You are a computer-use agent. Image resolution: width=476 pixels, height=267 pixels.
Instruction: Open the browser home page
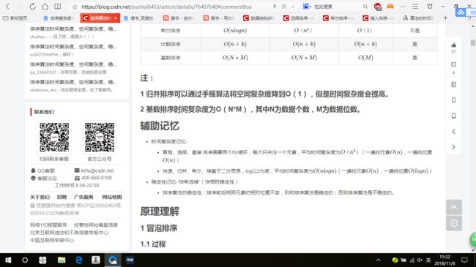tap(45, 7)
